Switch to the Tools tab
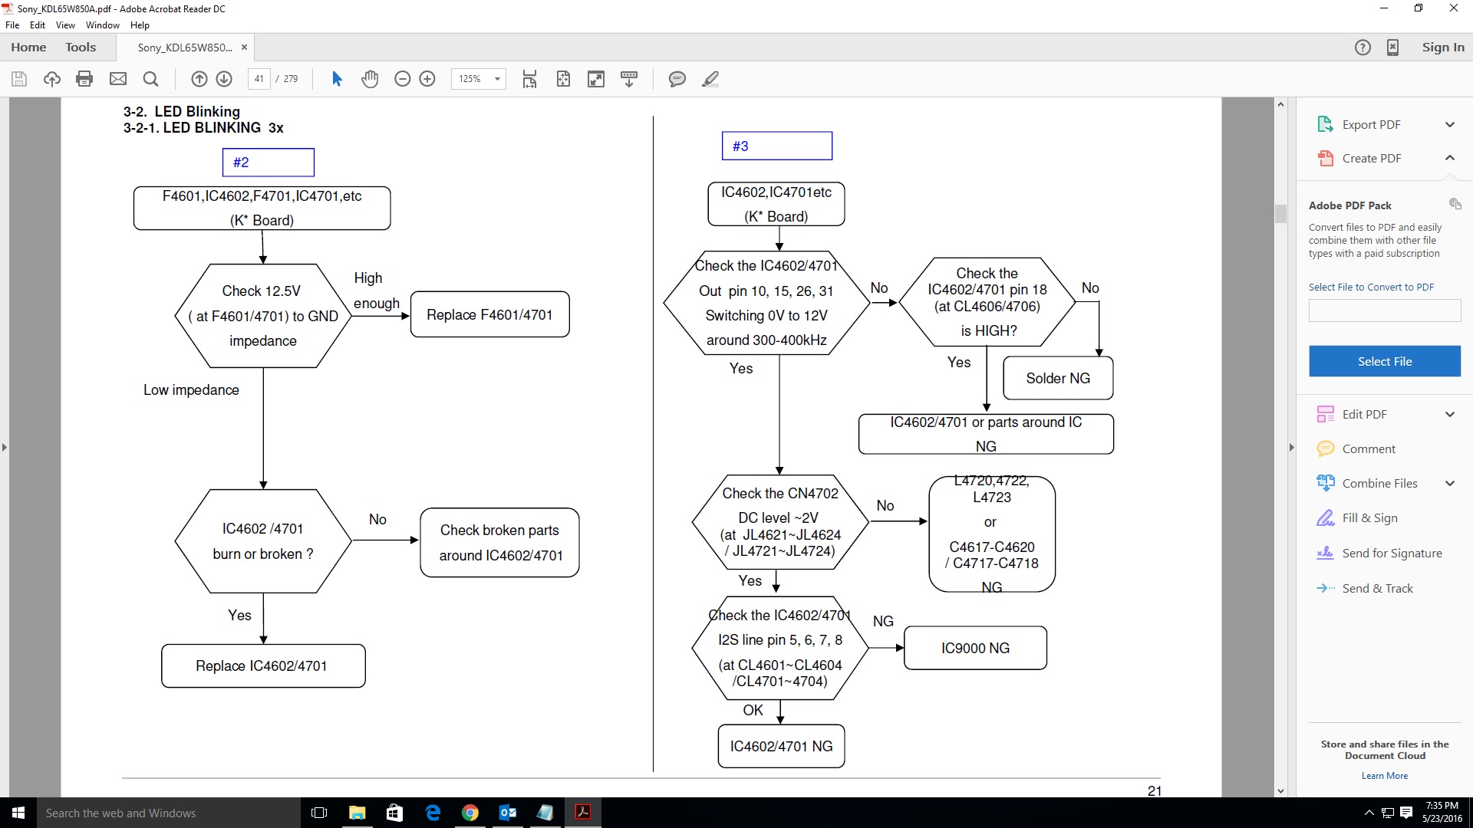The width and height of the screenshot is (1473, 828). click(x=81, y=48)
